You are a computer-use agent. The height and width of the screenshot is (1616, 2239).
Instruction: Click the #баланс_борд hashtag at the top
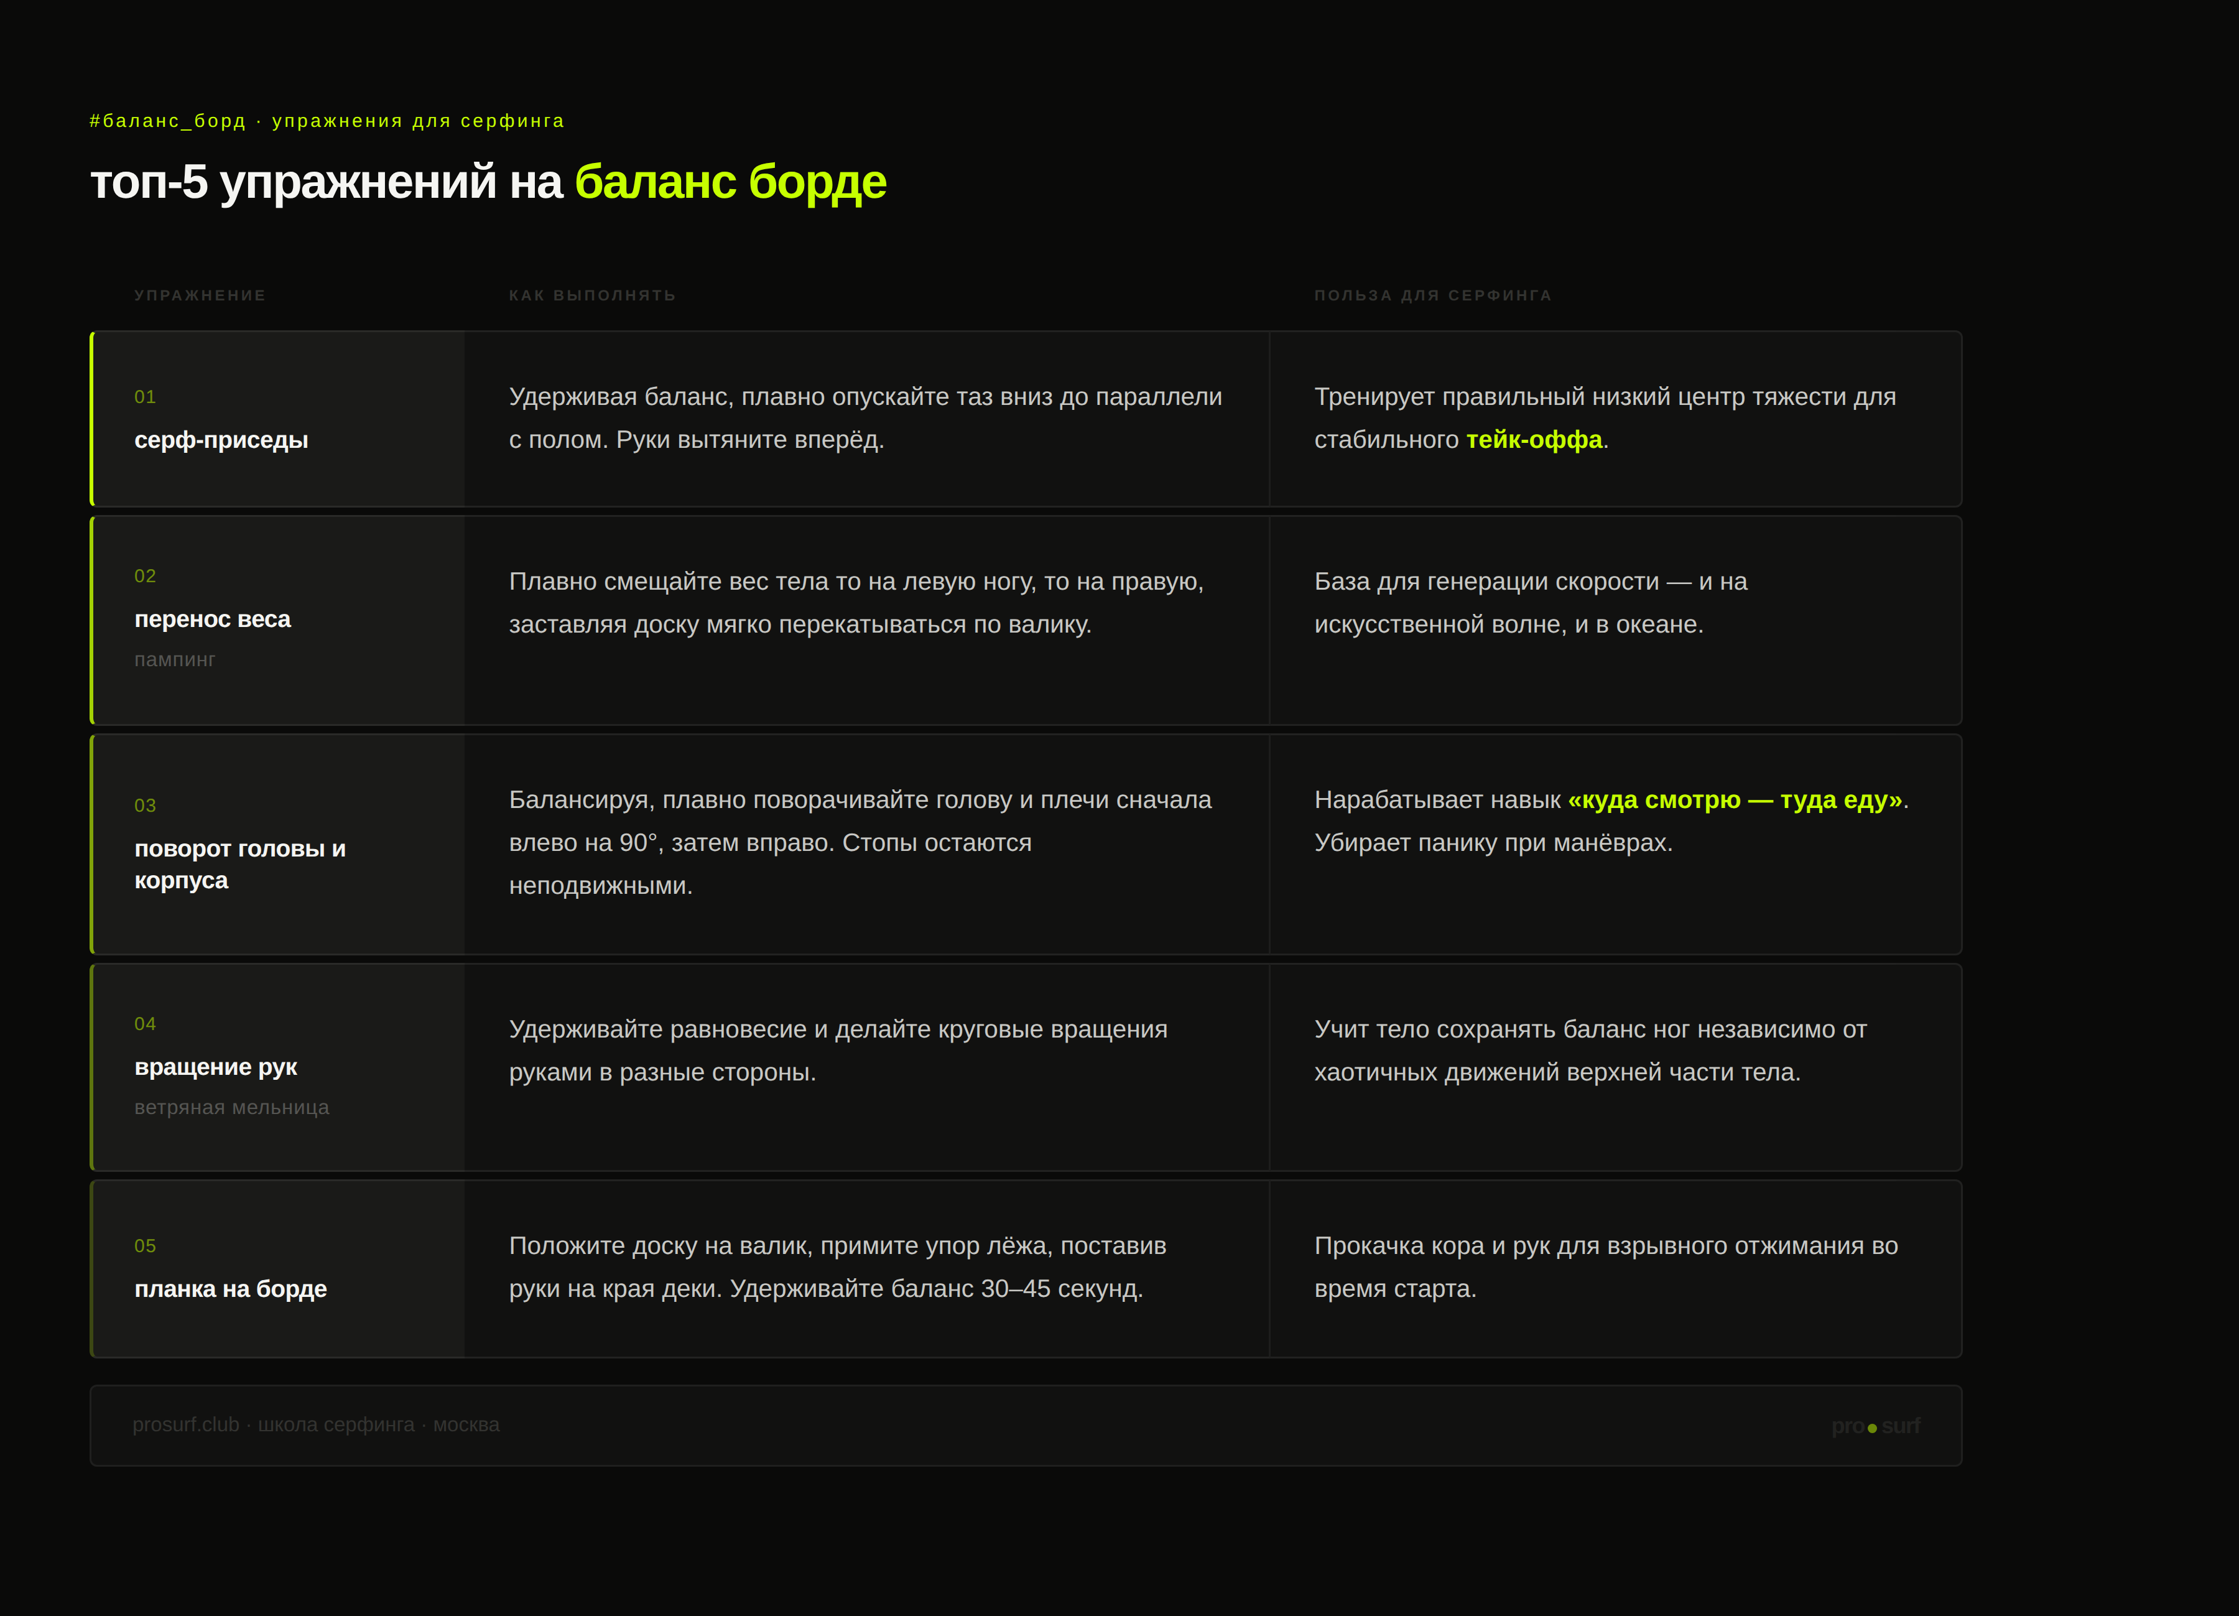point(167,121)
